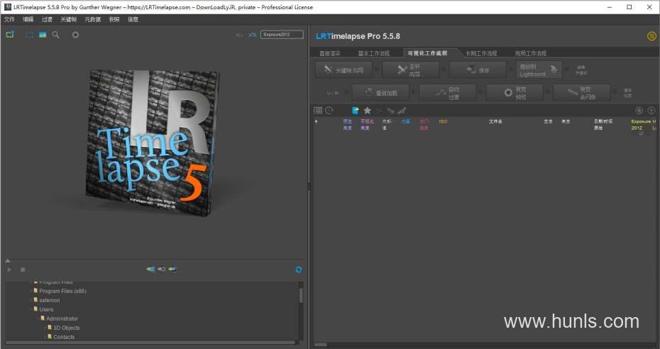Click the magnifier zoom icon

55,35
